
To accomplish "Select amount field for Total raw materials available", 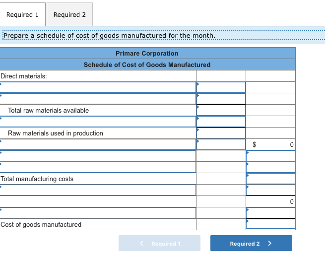I will pyautogui.click(x=221, y=110).
